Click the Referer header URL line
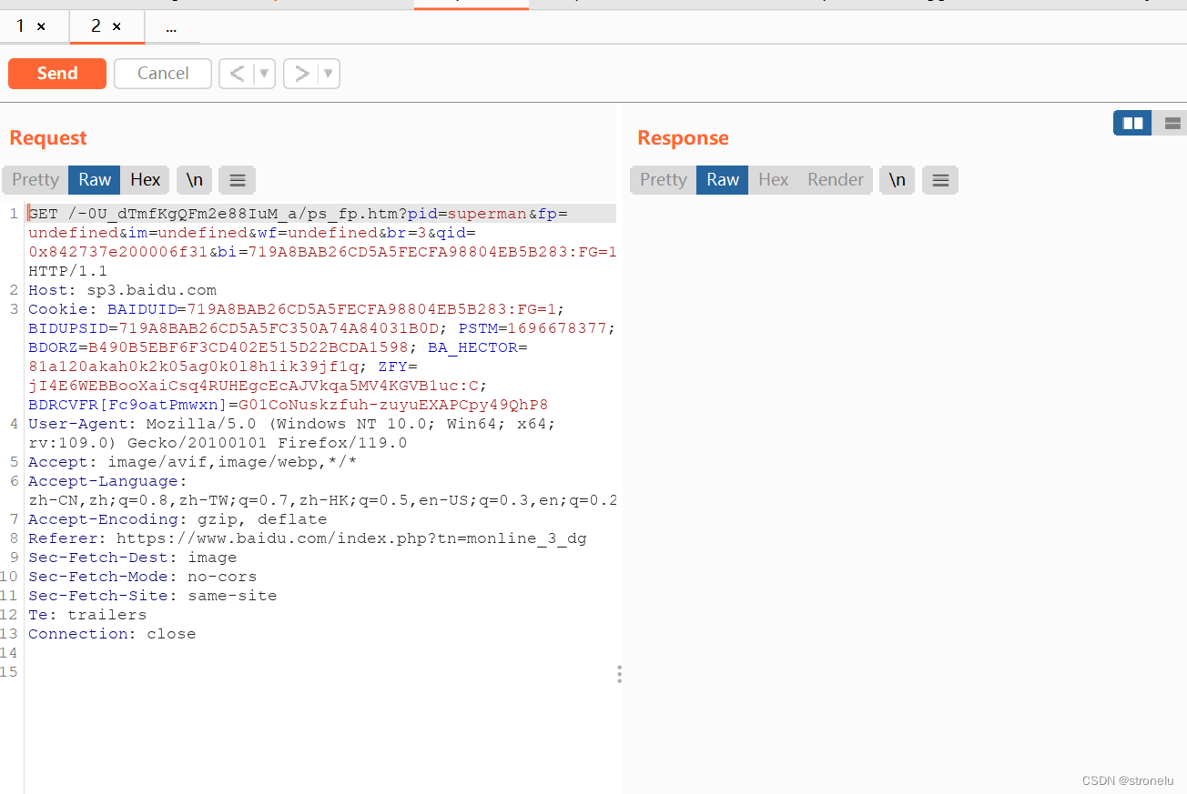1187x794 pixels. pos(308,538)
